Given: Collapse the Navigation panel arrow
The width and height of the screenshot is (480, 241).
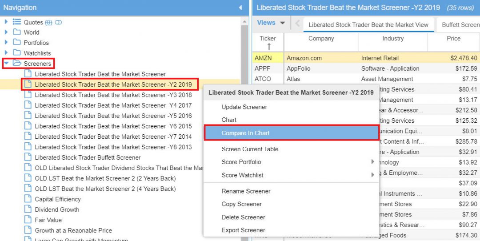Looking at the screenshot, I should [240, 8].
